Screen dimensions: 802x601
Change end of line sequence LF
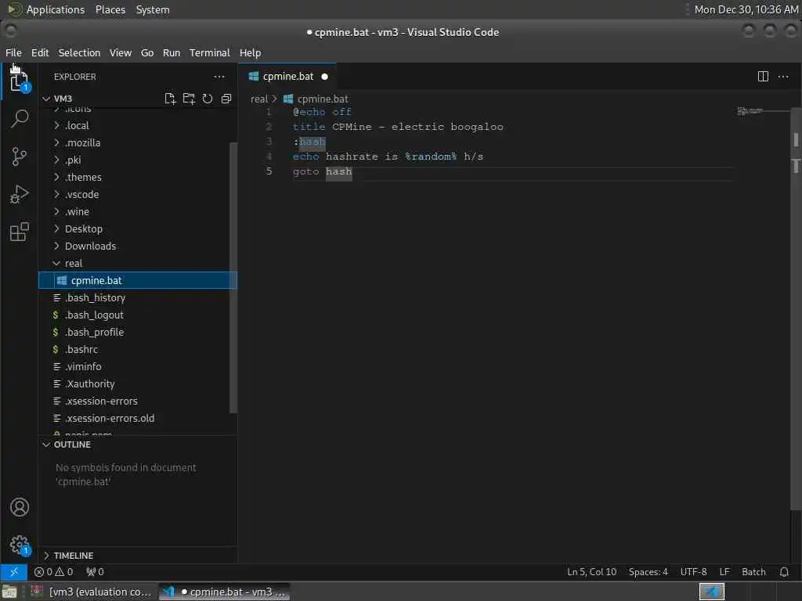tap(724, 572)
